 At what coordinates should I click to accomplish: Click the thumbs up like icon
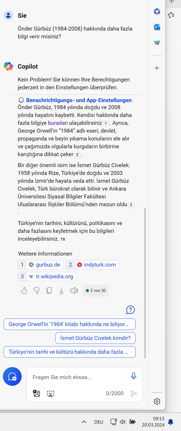pos(24,291)
